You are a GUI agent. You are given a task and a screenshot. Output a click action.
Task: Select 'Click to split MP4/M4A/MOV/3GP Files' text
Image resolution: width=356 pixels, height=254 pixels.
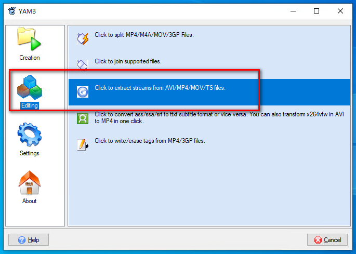click(x=144, y=35)
